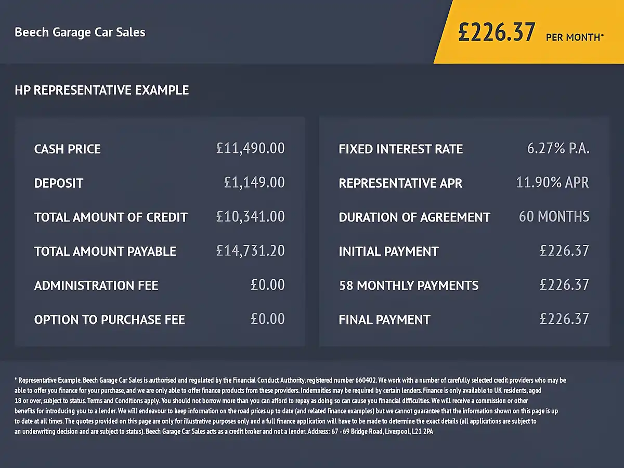Click the Initial Payment £226.37 value
This screenshot has width=624, height=468.
tap(565, 251)
